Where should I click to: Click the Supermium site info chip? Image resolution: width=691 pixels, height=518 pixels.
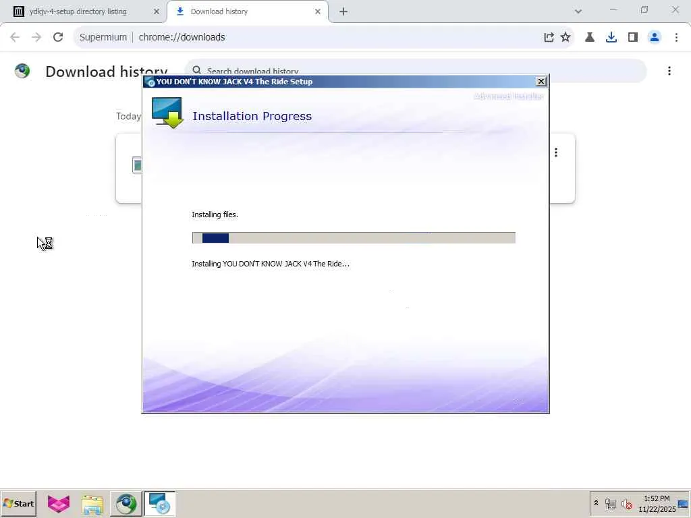tap(103, 37)
